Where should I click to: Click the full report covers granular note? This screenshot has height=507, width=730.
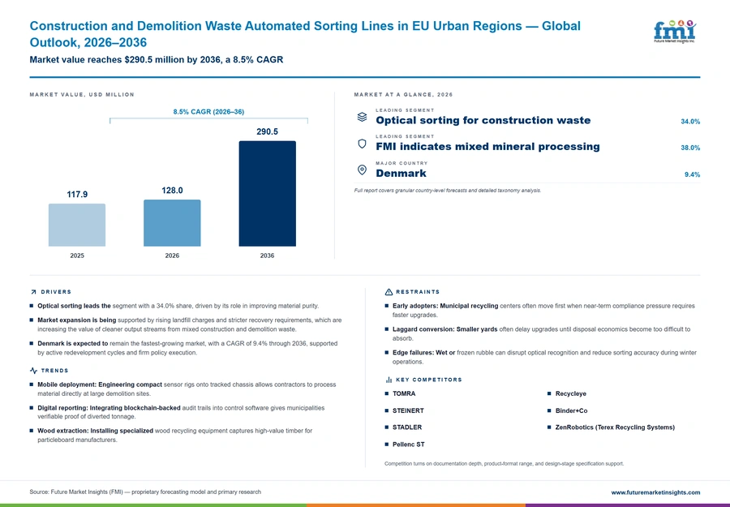coord(448,191)
